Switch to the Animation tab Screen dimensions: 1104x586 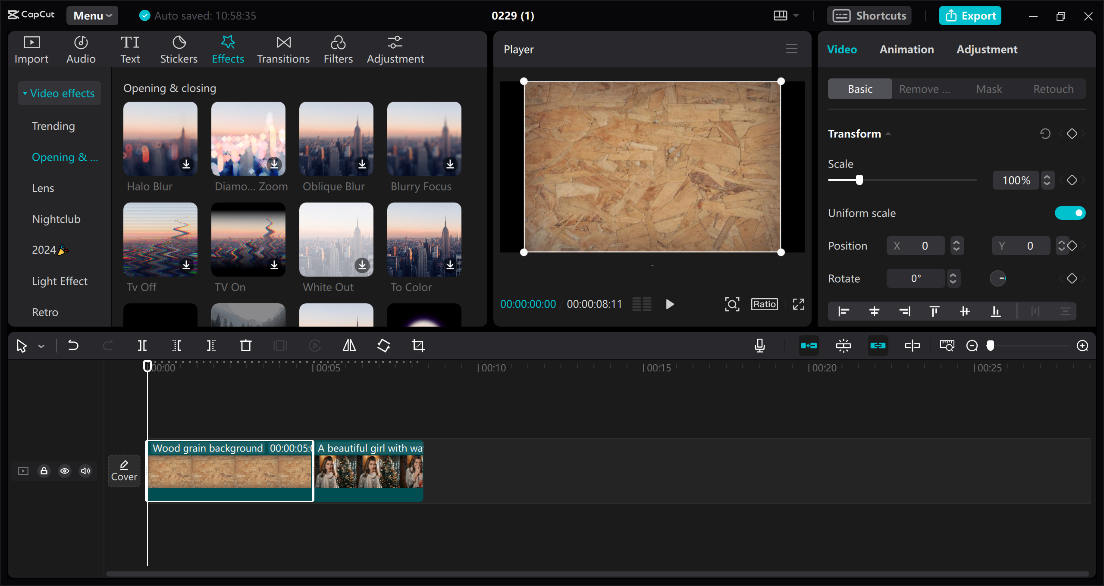click(x=906, y=49)
